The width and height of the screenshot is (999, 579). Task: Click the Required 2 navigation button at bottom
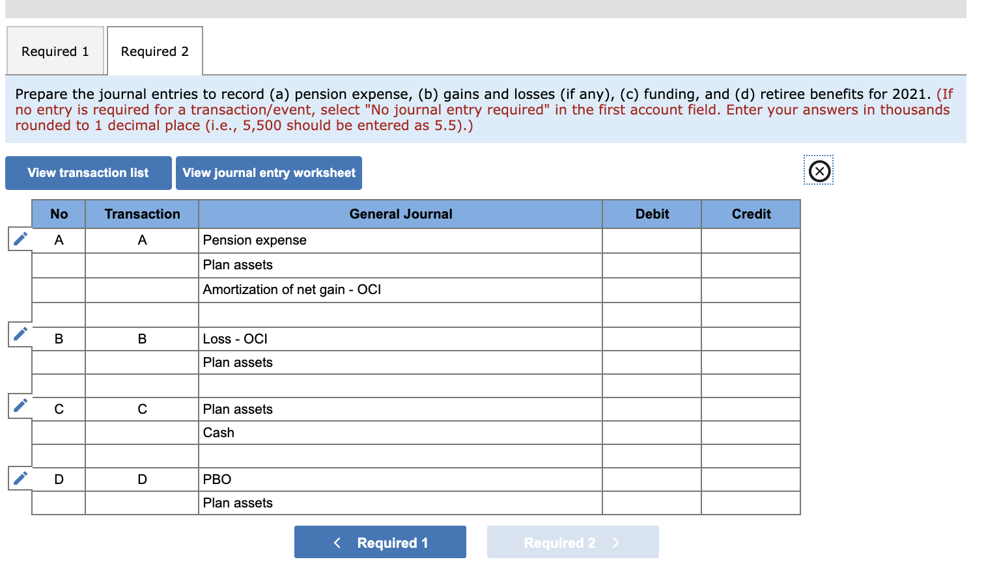point(572,542)
